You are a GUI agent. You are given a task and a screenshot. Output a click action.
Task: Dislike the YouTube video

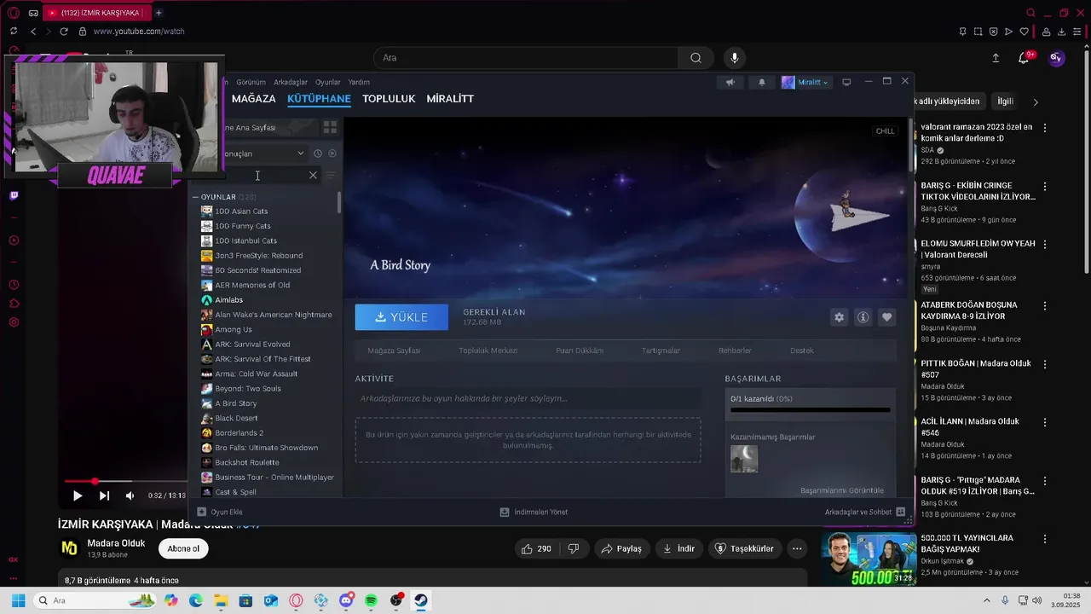(574, 548)
